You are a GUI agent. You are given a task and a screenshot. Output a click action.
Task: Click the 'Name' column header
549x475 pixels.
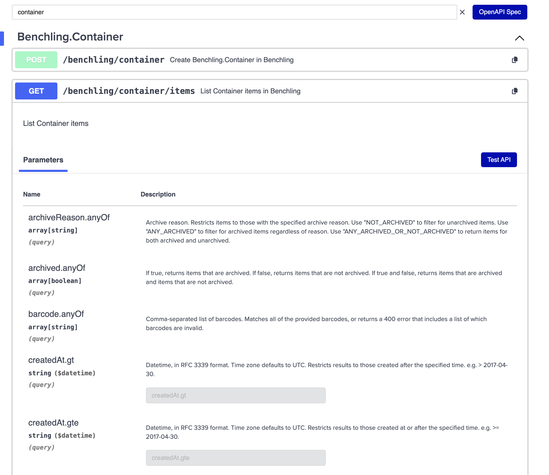pyautogui.click(x=32, y=195)
